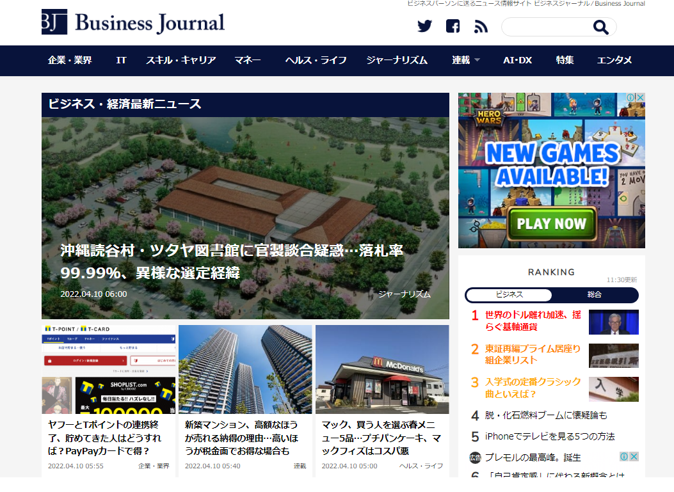674x492 pixels.
Task: Open 新築マンション article headline
Action: (241, 438)
